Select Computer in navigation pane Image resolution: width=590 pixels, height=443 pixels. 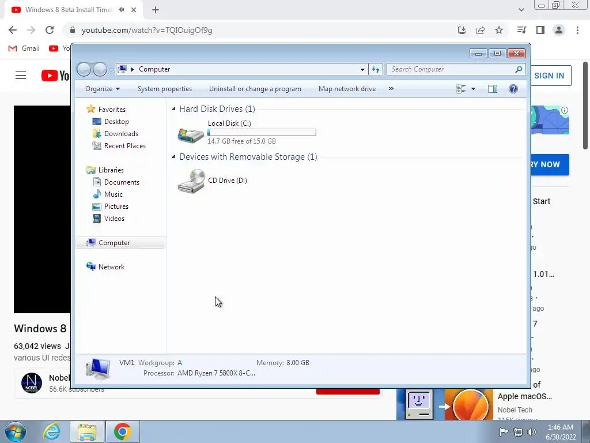[120, 243]
